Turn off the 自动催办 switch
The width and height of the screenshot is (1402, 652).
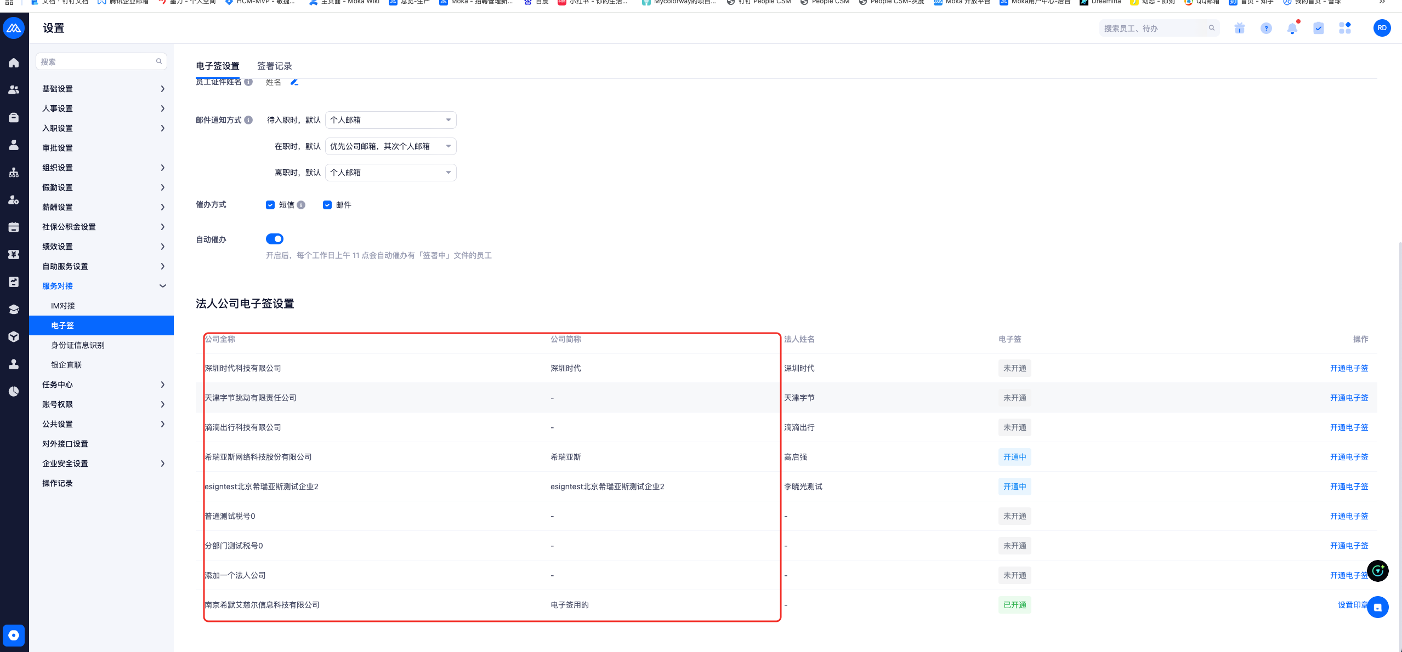pyautogui.click(x=275, y=239)
